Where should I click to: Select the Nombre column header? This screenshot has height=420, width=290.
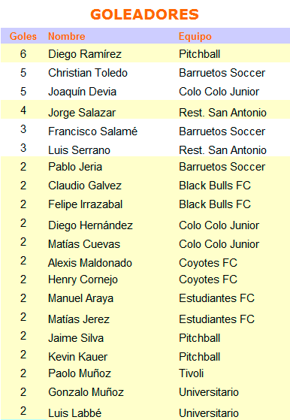tap(67, 36)
